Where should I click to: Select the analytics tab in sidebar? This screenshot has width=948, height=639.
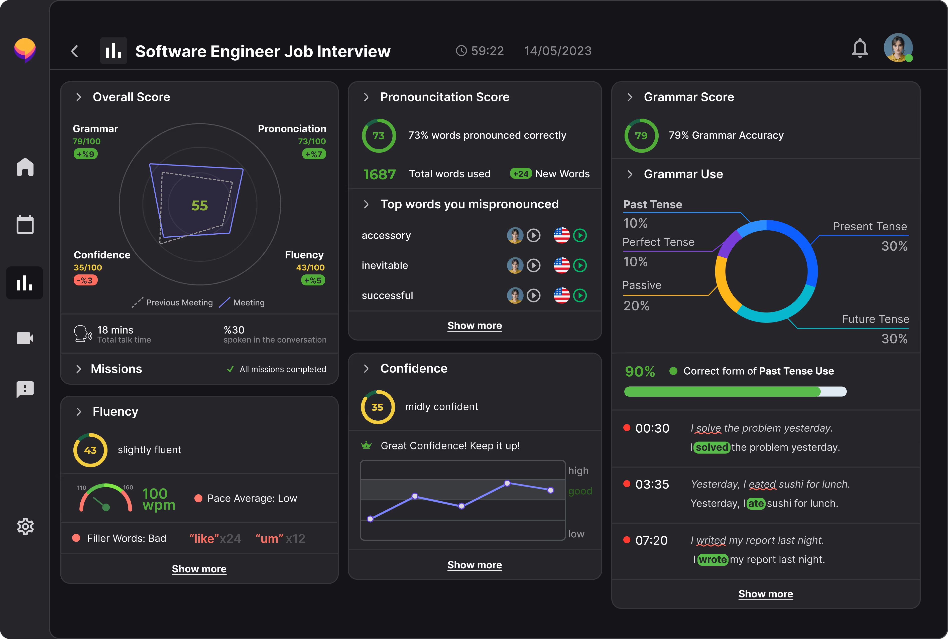[25, 283]
